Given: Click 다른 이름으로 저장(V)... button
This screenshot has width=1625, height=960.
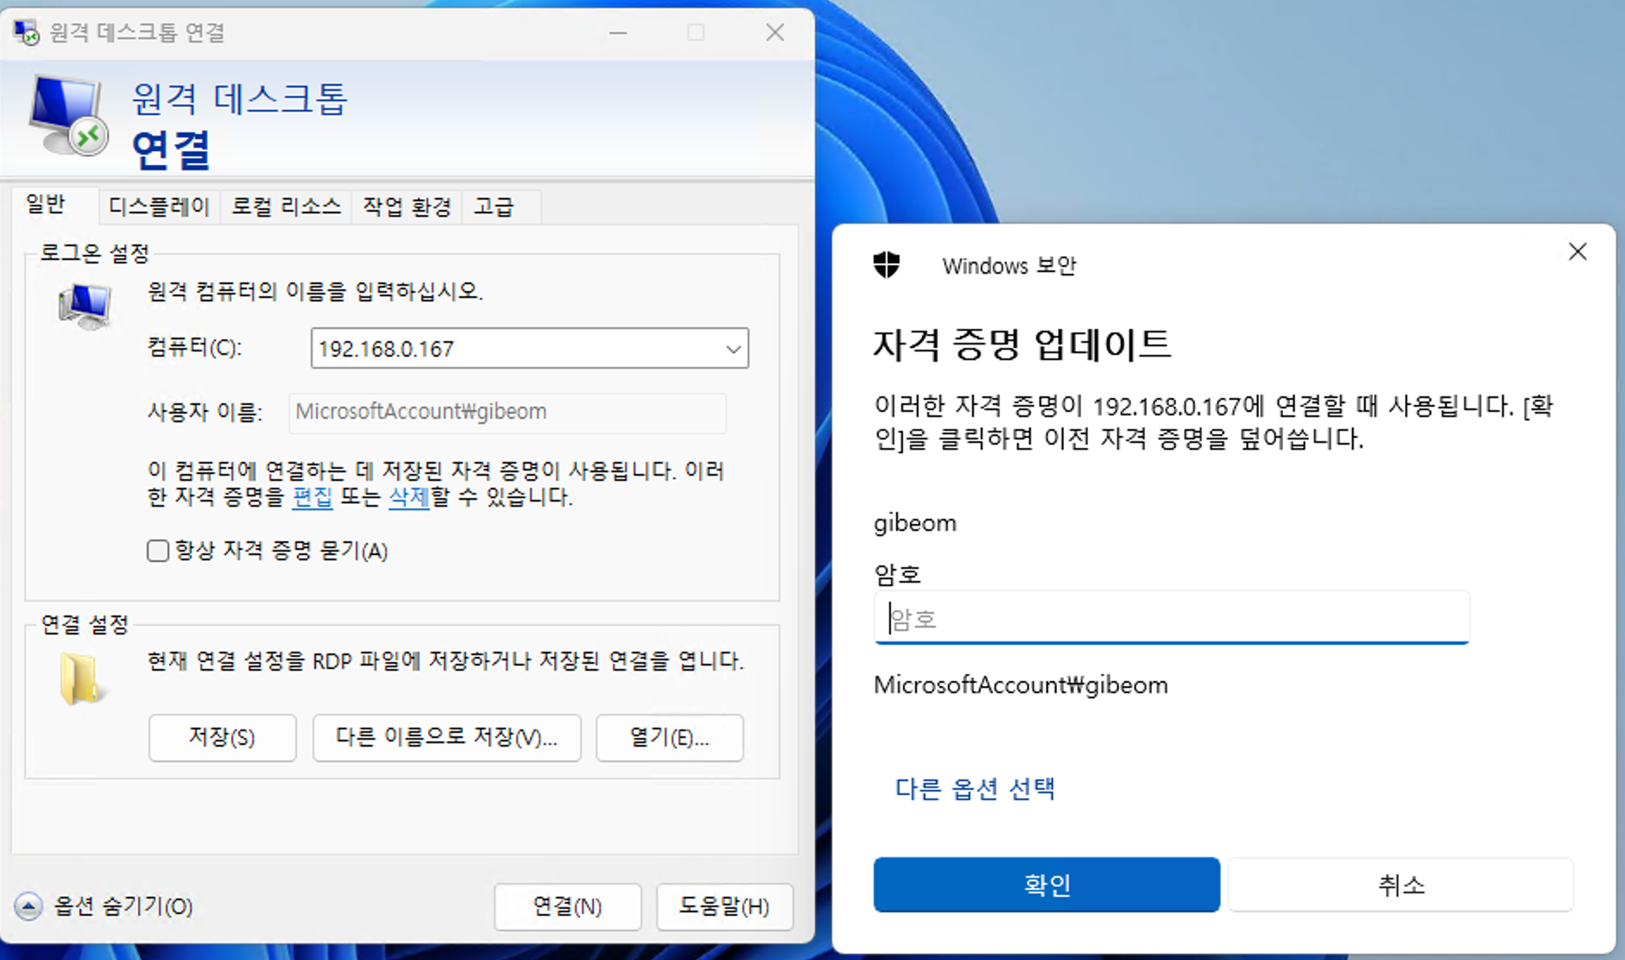Looking at the screenshot, I should [446, 737].
